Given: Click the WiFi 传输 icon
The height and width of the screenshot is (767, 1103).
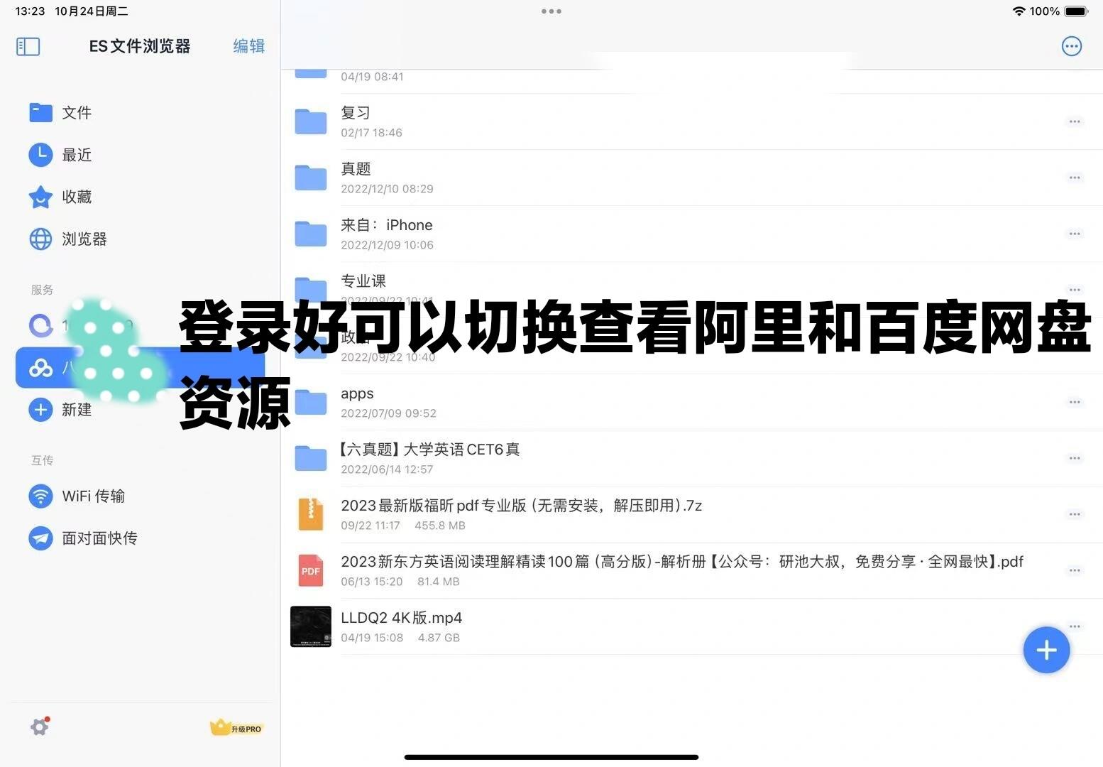Looking at the screenshot, I should pyautogui.click(x=40, y=496).
